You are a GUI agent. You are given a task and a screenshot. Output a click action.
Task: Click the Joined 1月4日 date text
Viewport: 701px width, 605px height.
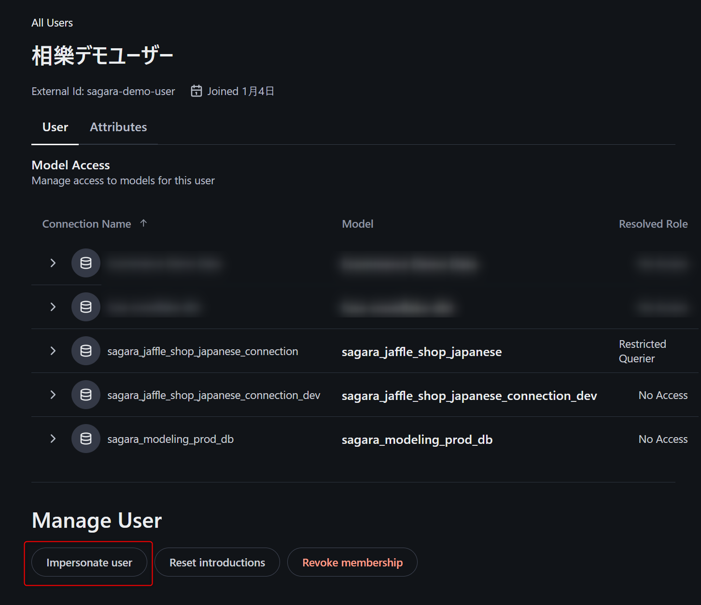pos(240,92)
